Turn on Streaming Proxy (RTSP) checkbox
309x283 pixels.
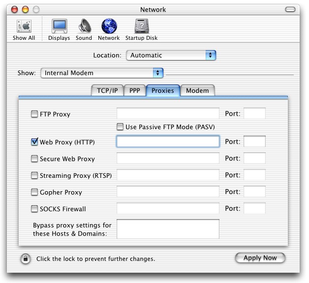[34, 175]
